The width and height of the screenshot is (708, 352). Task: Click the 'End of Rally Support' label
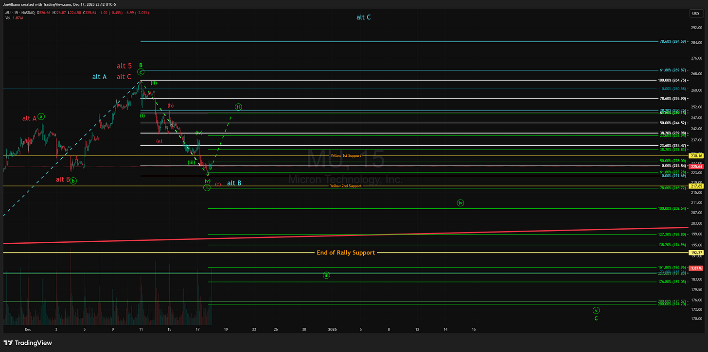point(346,252)
